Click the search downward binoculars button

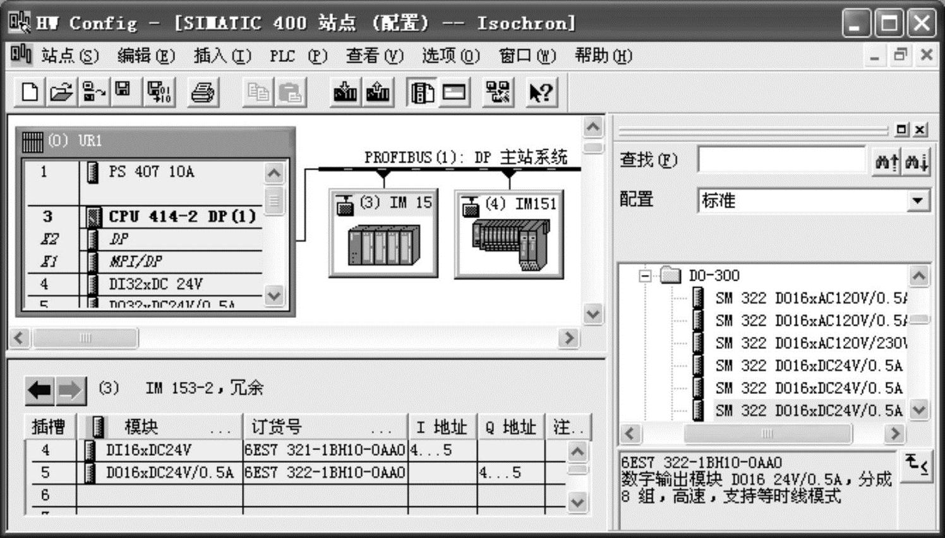[x=916, y=161]
